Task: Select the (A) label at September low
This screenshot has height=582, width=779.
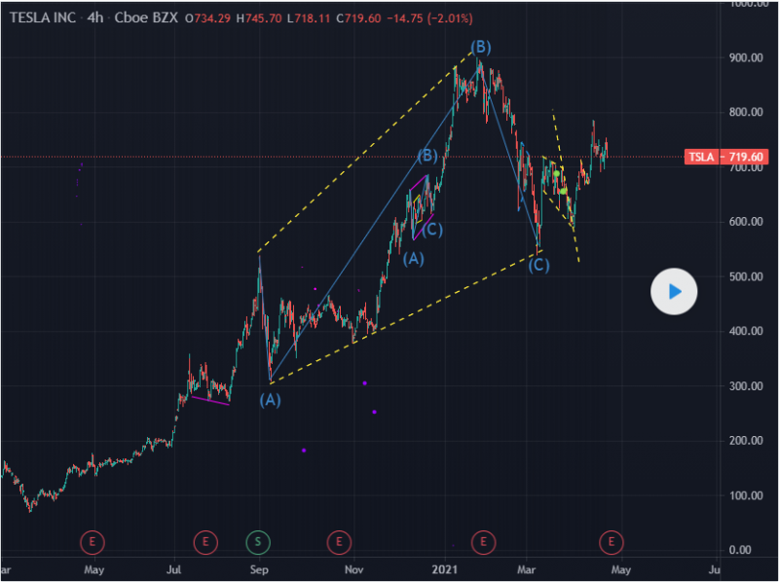Action: tap(271, 399)
